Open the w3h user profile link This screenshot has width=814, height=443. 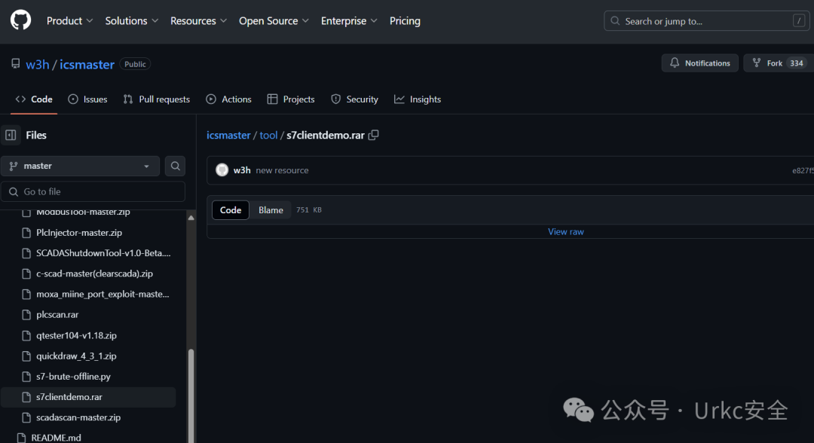tap(38, 64)
